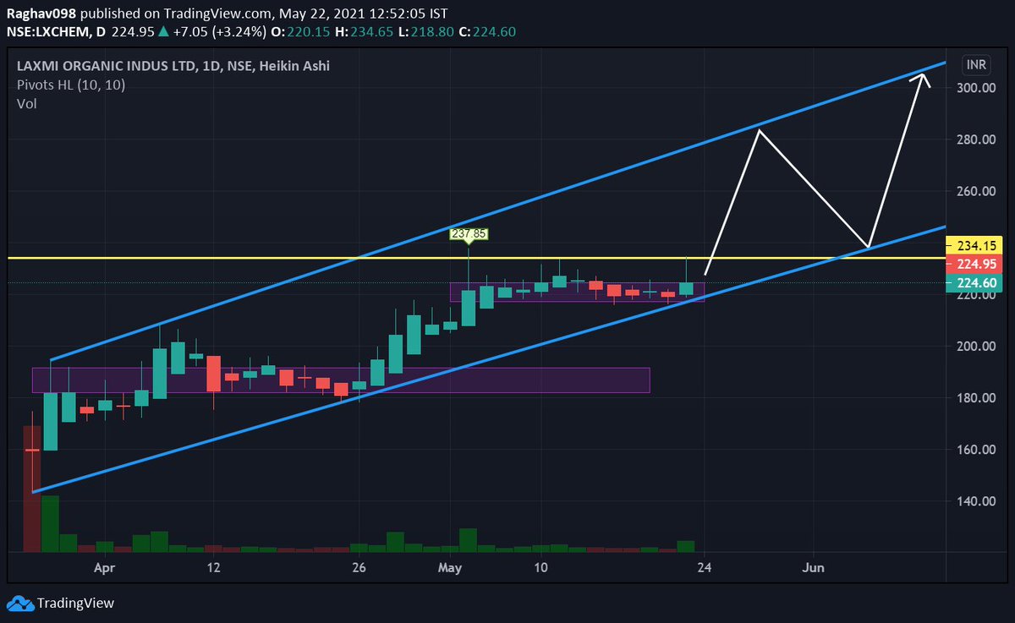Click the 24 date axis label
The width and height of the screenshot is (1015, 623).
705,568
